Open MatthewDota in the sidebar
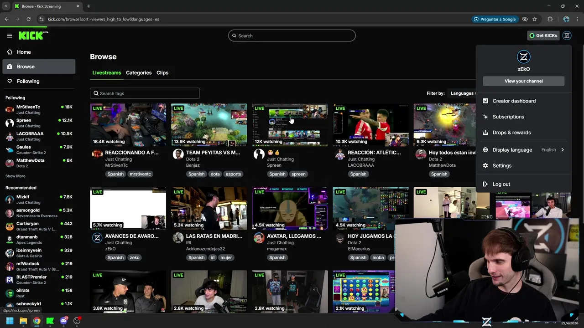The image size is (584, 328). pos(39,163)
